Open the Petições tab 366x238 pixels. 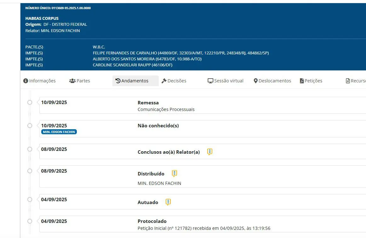[311, 81]
